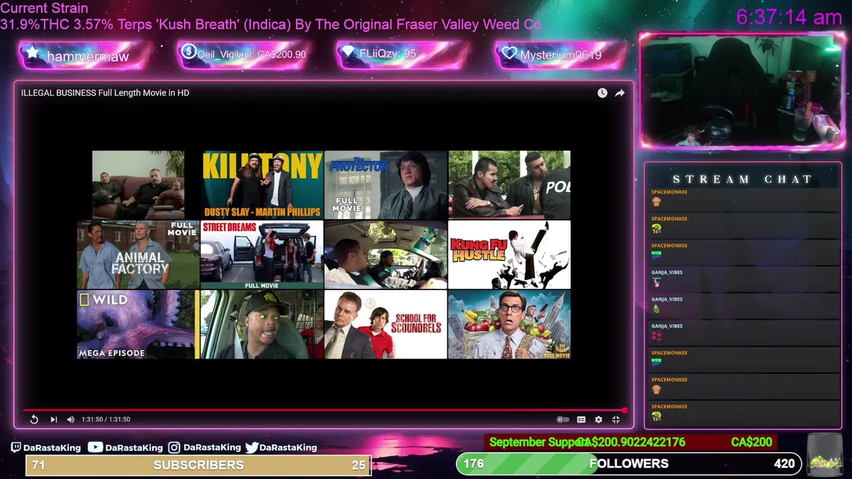Click the weed jar icon at bottom right
Viewport: 852px width, 479px height.
point(824,454)
